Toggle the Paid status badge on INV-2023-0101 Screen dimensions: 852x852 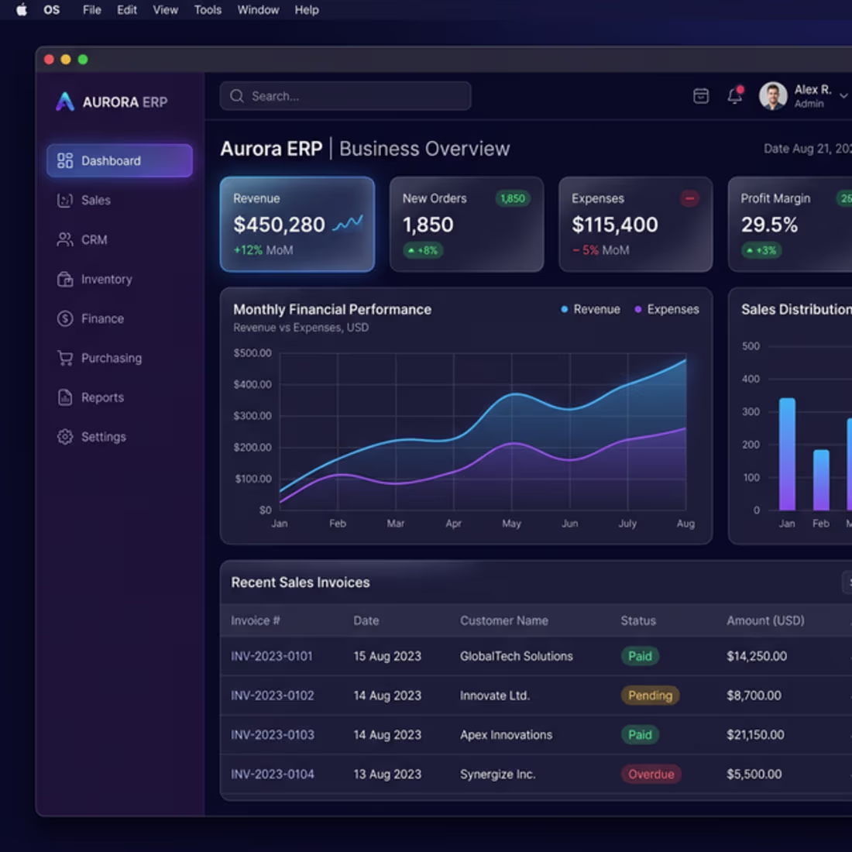[640, 656]
